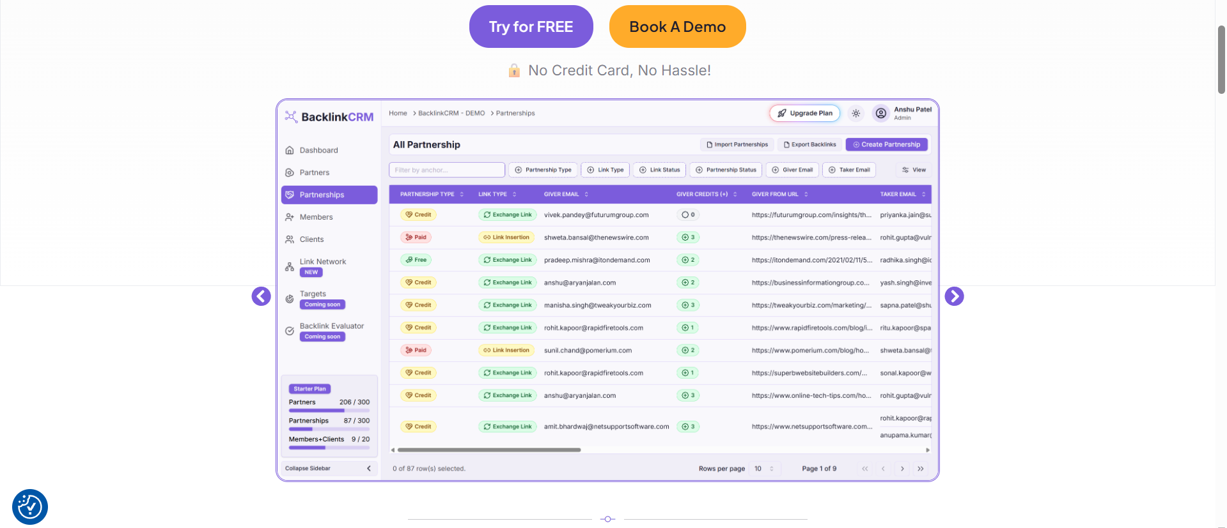Sort by LINK TYPE column header
This screenshot has height=528, width=1227.
[x=497, y=194]
